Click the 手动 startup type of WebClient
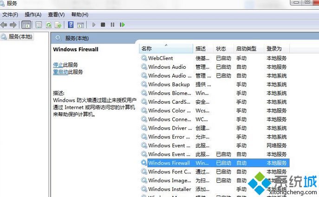Viewport: 319px width, 197px height. (x=241, y=59)
